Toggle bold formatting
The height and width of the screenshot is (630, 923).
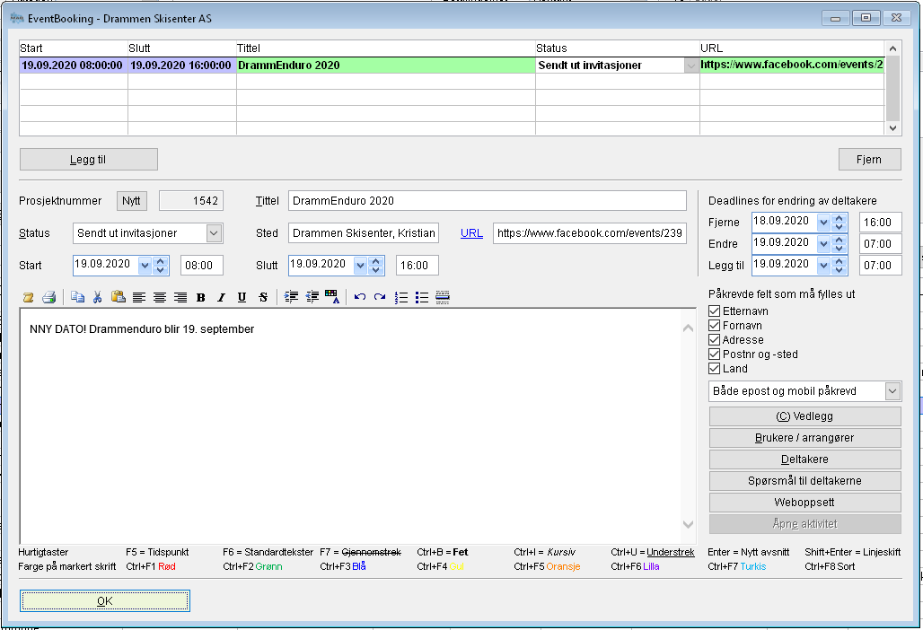pos(201,298)
